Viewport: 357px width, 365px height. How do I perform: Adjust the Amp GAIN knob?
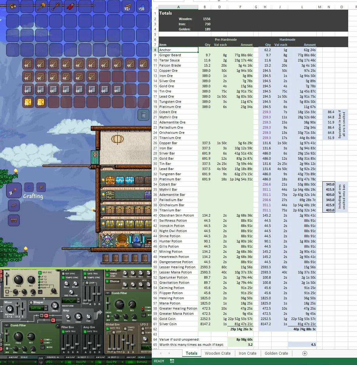(78, 317)
